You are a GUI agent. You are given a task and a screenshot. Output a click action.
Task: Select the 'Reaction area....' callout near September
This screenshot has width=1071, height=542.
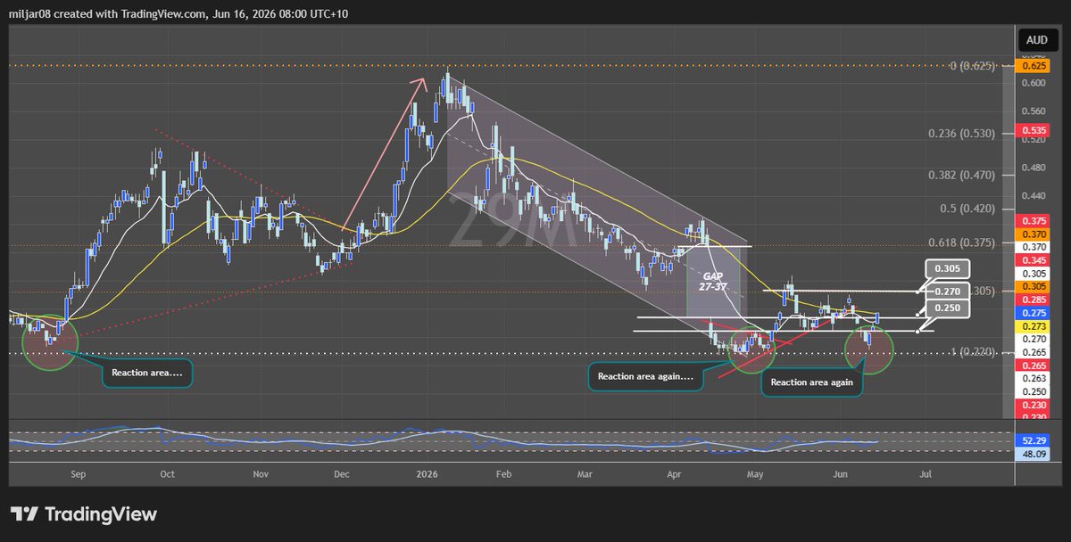pos(147,373)
